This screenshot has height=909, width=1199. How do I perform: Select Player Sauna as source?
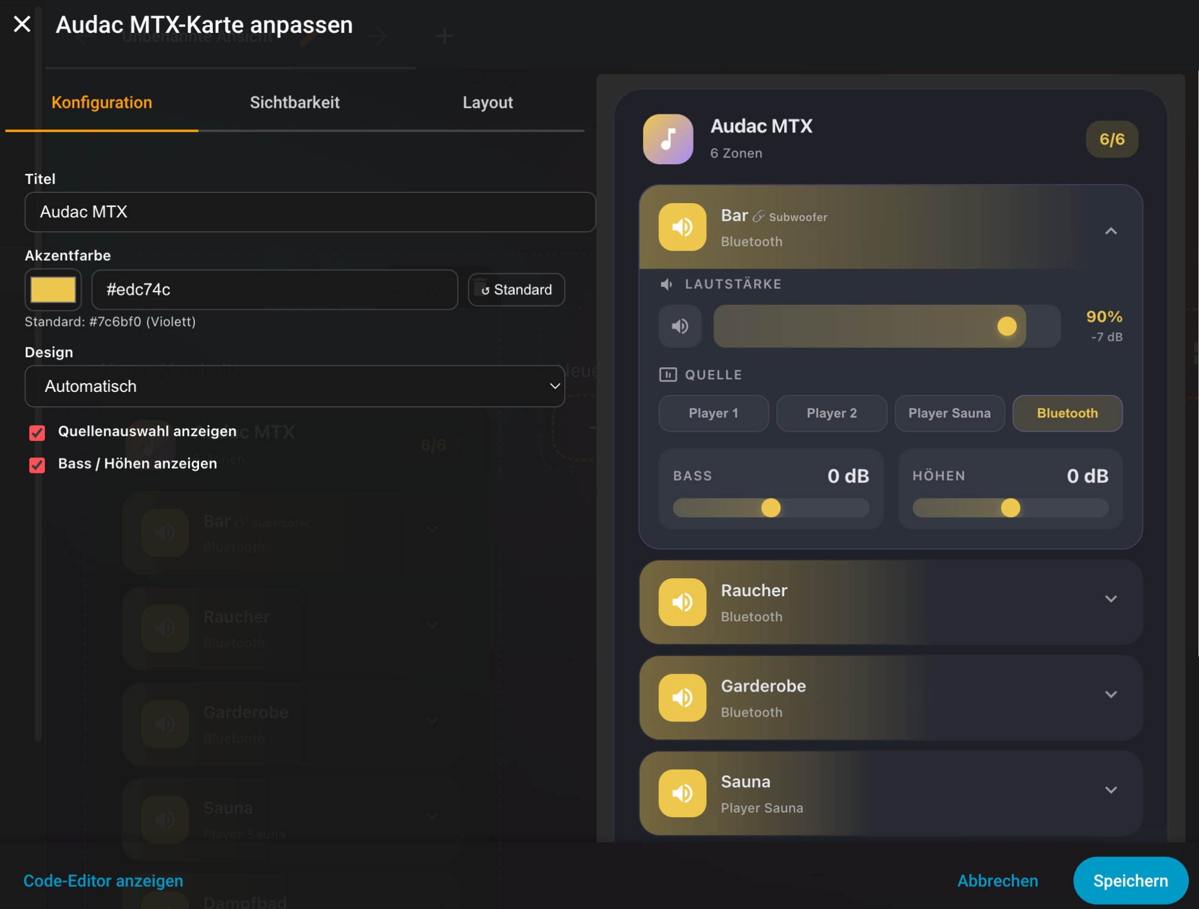click(x=949, y=413)
